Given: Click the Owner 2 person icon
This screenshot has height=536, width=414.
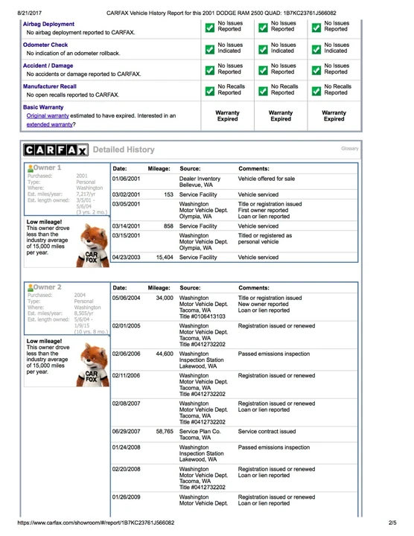Looking at the screenshot, I should tap(31, 287).
